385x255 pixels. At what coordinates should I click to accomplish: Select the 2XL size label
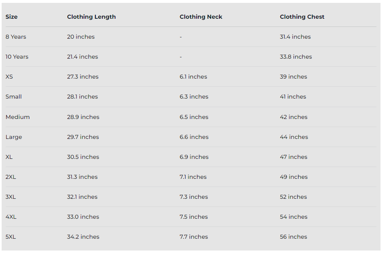coord(11,177)
